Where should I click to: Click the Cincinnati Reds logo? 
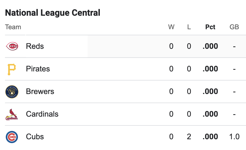point(12,46)
